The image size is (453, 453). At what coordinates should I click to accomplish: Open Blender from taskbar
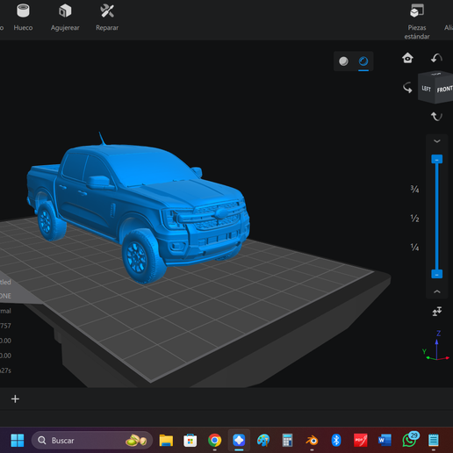coord(312,441)
